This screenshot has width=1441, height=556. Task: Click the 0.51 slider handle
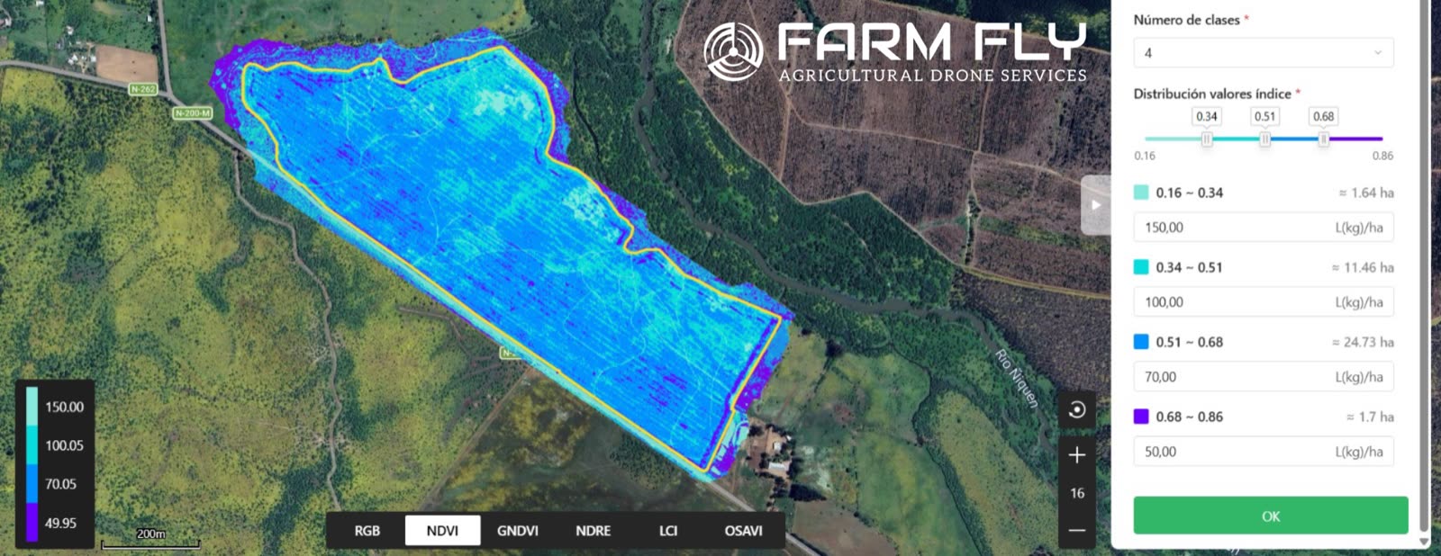[1265, 139]
